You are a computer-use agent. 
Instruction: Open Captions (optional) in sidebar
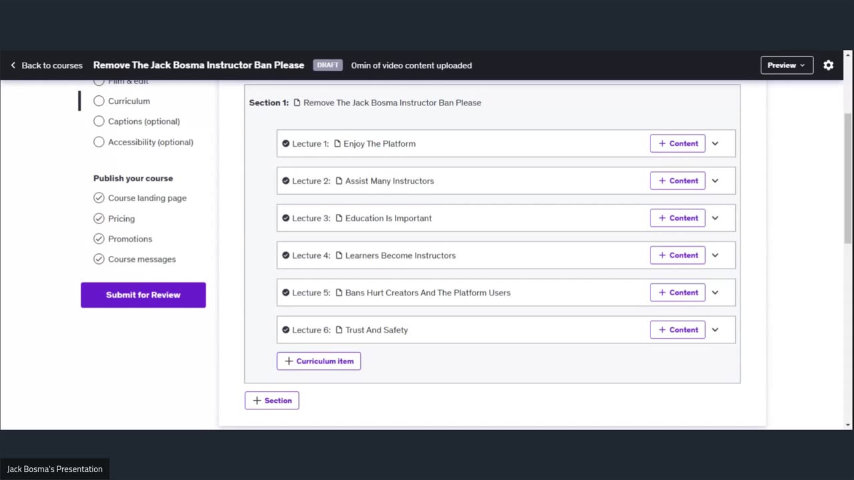click(x=144, y=121)
